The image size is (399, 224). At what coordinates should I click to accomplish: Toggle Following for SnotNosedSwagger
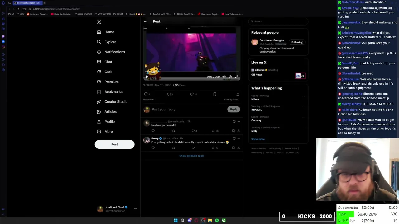pyautogui.click(x=297, y=42)
